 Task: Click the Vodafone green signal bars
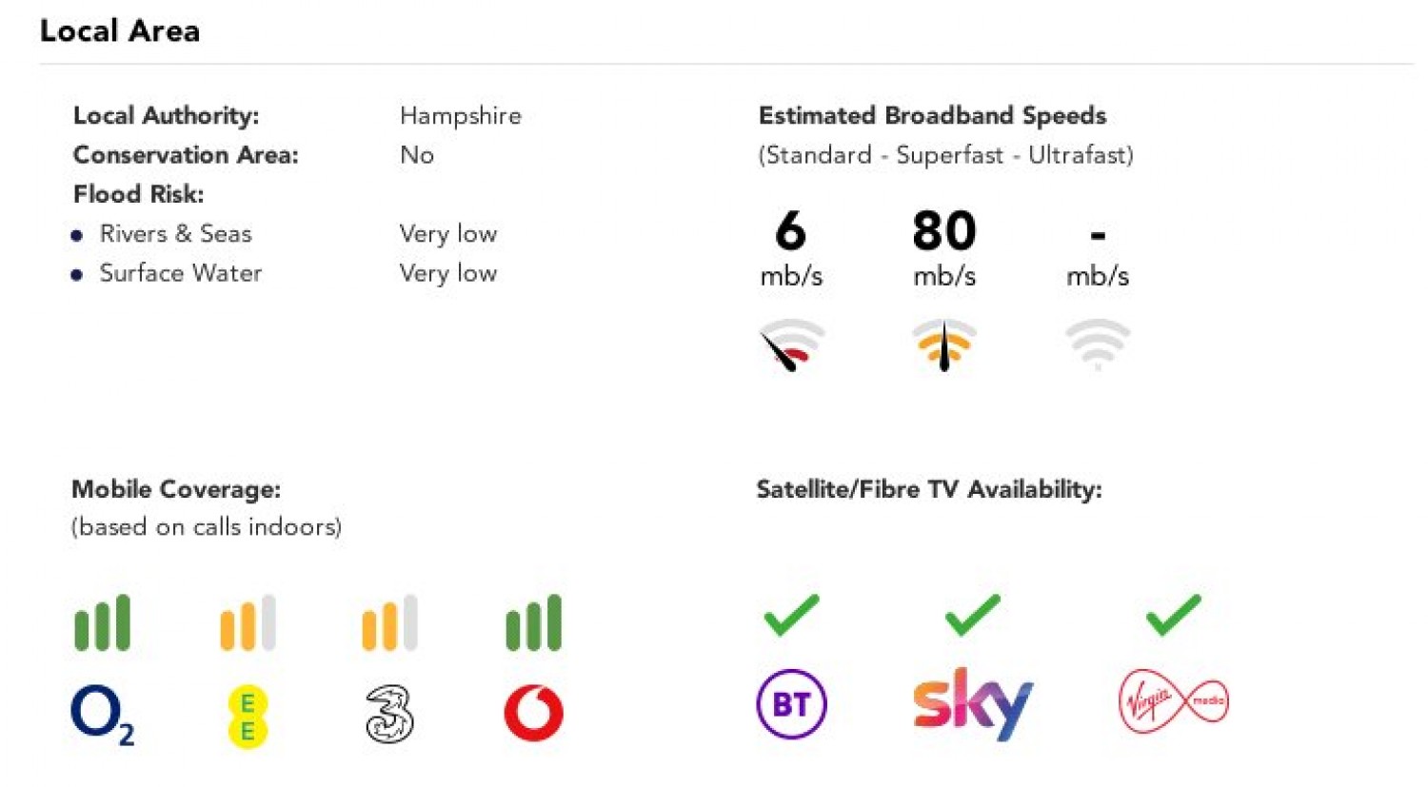(x=533, y=623)
